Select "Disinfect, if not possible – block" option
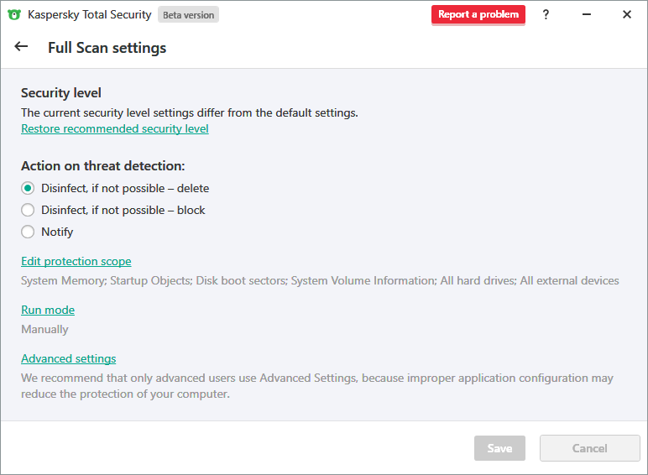This screenshot has width=648, height=475. pos(28,210)
